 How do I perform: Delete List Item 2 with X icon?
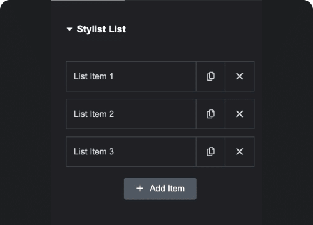pyautogui.click(x=240, y=114)
